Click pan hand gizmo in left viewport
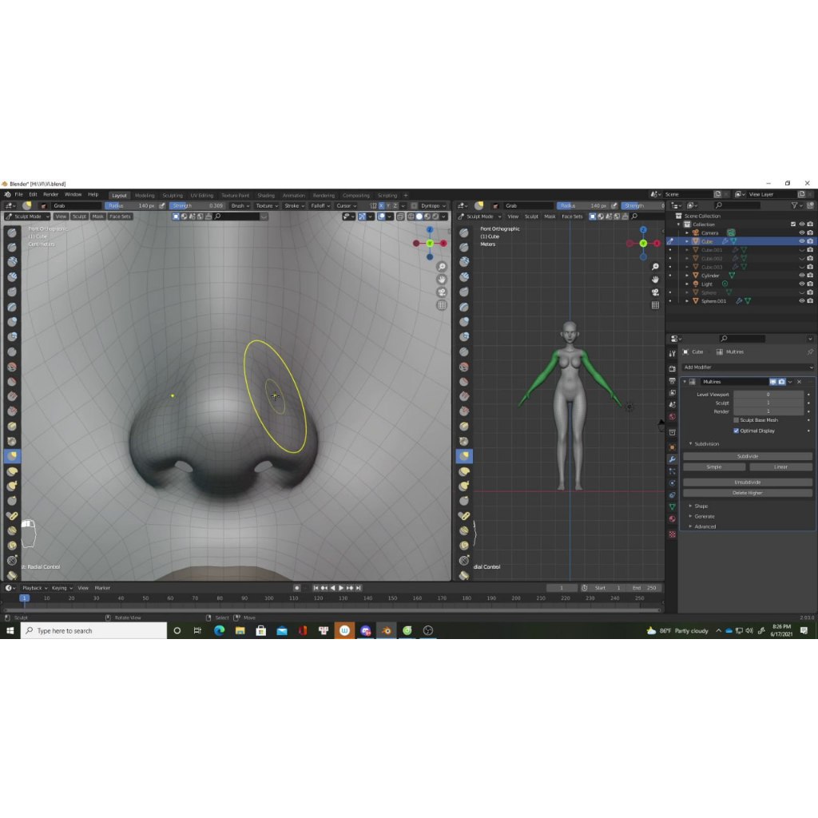The height and width of the screenshot is (818, 818). point(442,280)
